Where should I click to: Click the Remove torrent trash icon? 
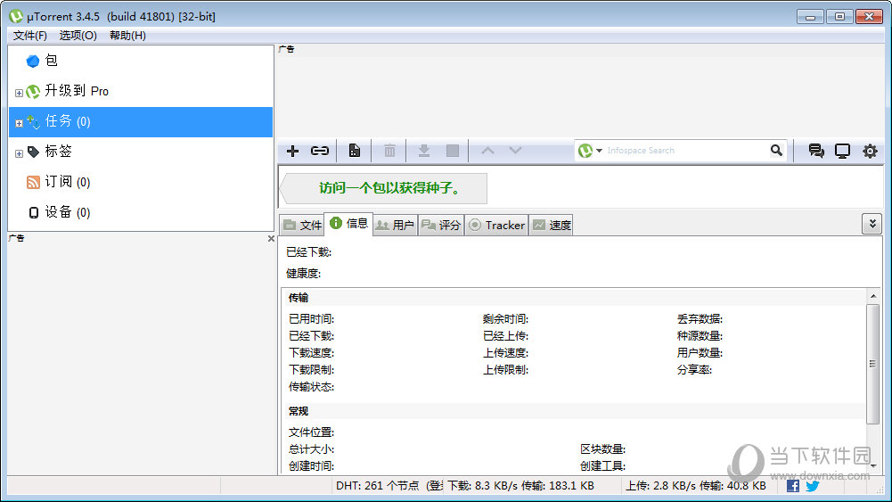coord(389,151)
